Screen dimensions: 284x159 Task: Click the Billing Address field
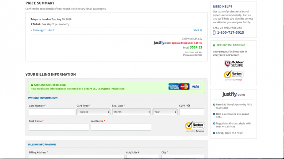76,157
